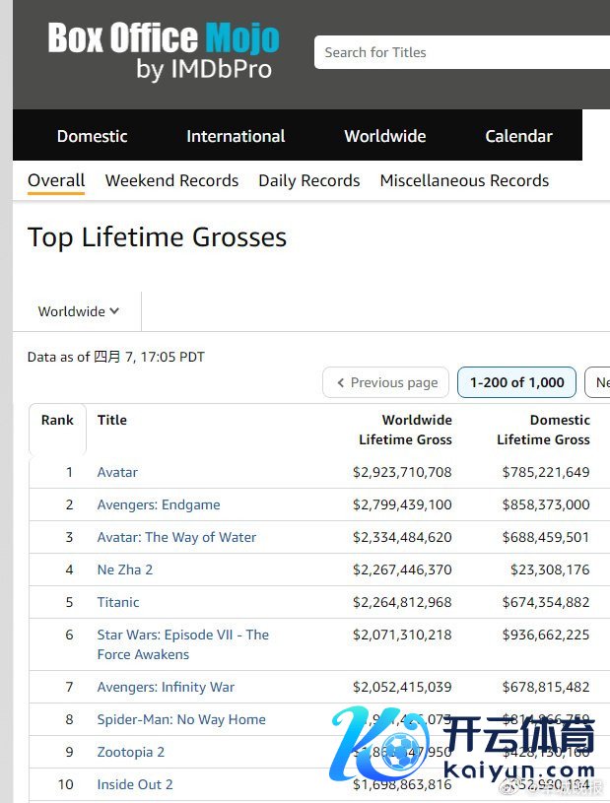The height and width of the screenshot is (803, 610).
Task: Open the Worldwide area dropdown
Action: (79, 311)
